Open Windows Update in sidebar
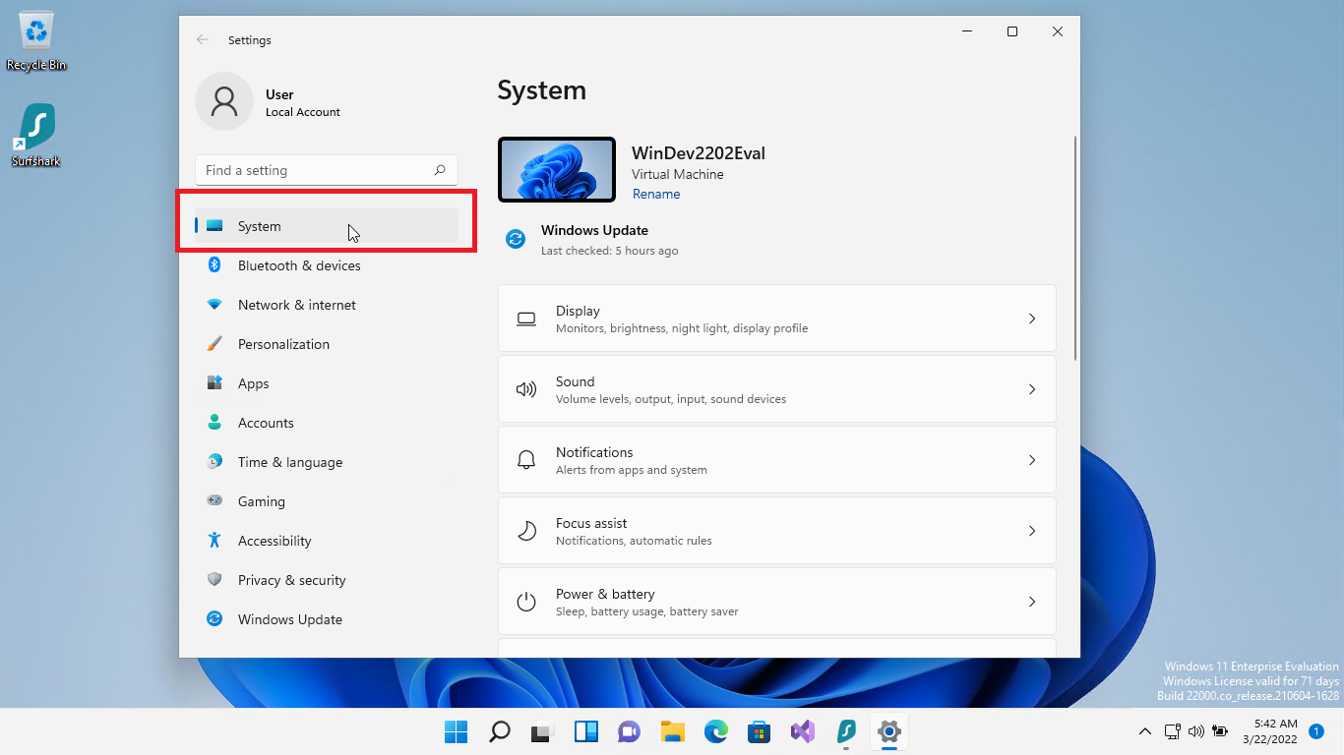The image size is (1344, 755). coord(327,619)
